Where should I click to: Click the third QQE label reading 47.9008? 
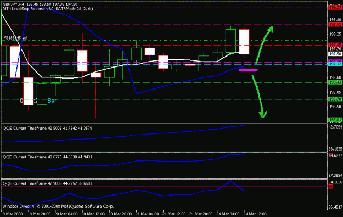coord(47,183)
